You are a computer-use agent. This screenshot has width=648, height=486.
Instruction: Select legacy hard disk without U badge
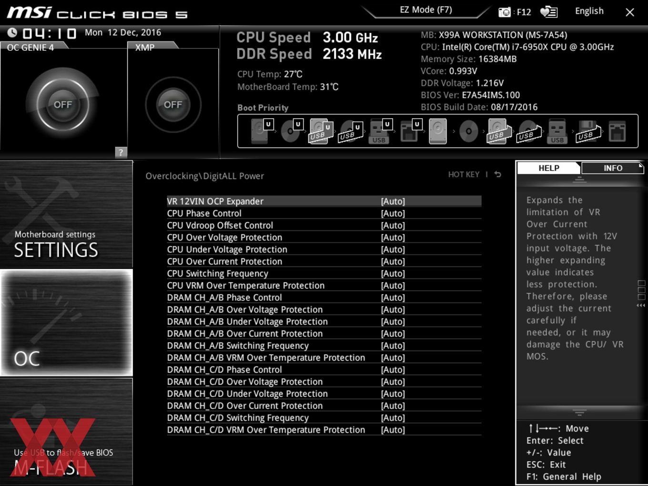pos(438,131)
